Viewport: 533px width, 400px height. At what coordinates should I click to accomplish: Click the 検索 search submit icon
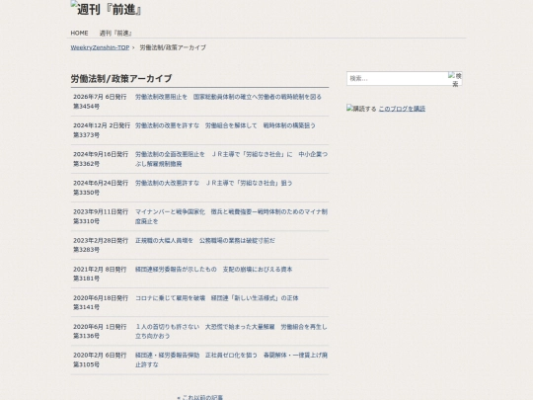coord(455,79)
